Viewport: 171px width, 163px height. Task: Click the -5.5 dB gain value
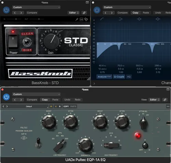tap(140, 69)
